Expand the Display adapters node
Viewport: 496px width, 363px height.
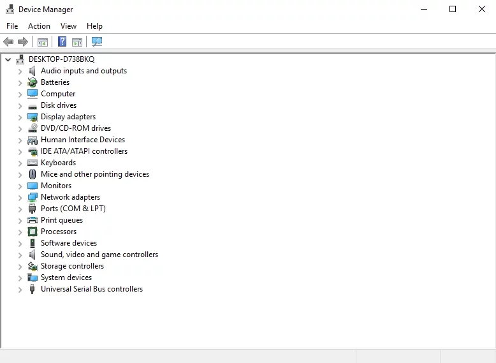point(20,117)
